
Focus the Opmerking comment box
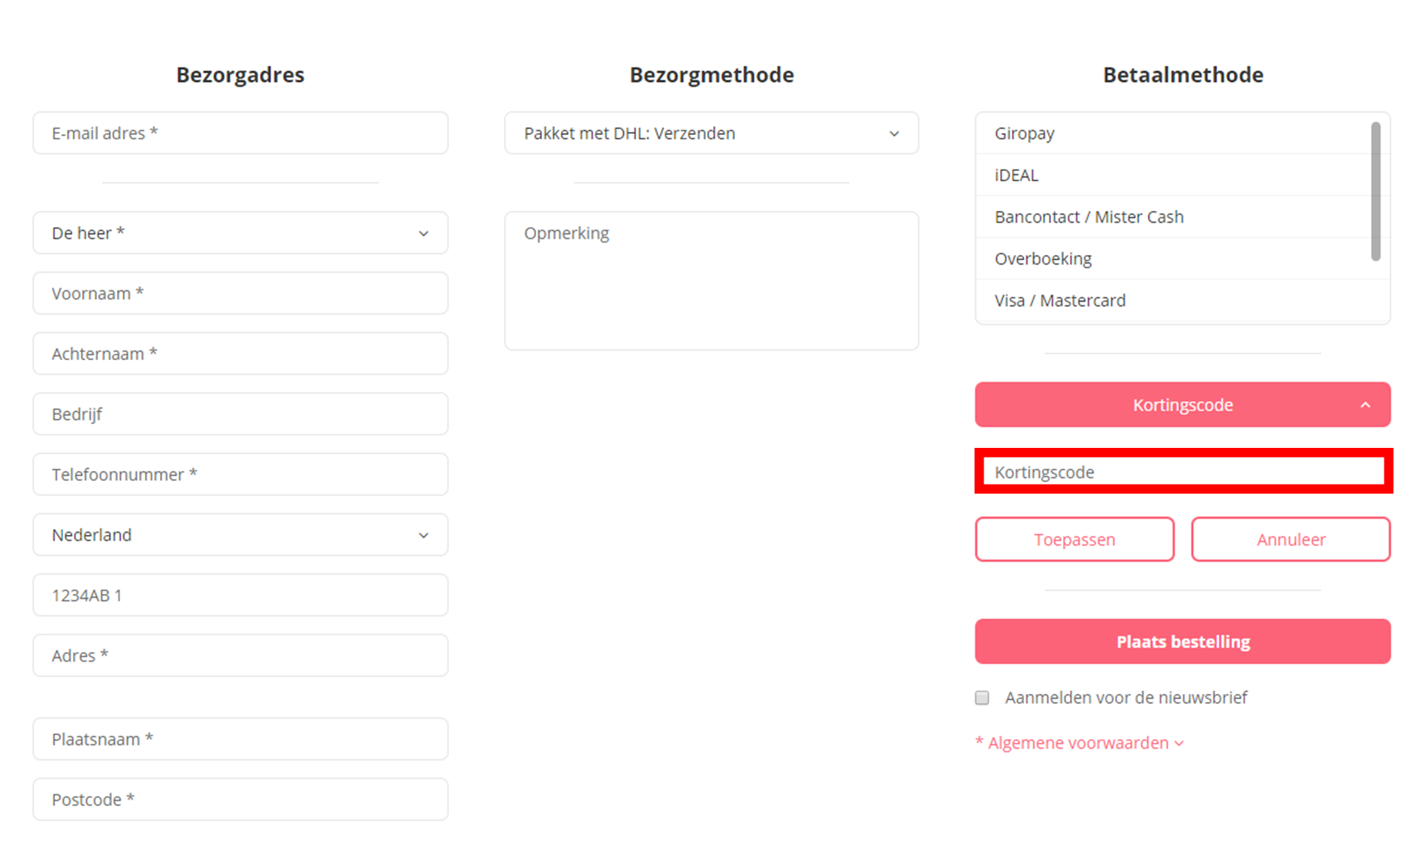tap(711, 281)
